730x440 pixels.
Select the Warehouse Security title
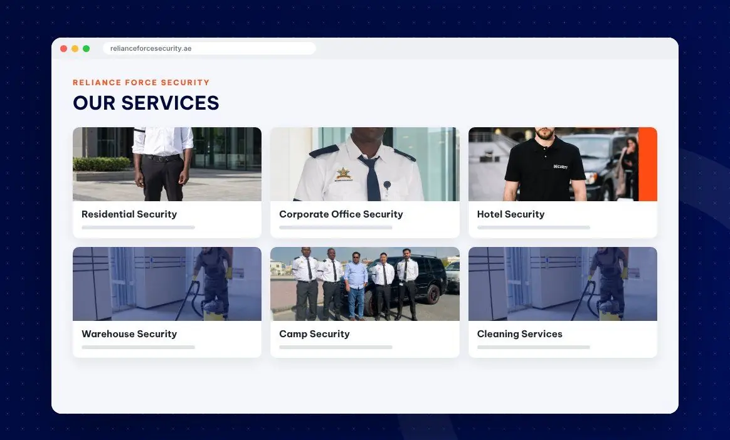tap(129, 334)
